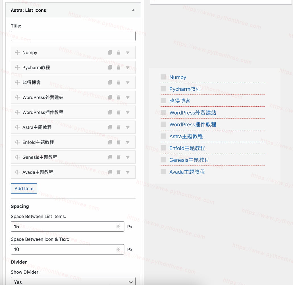Delete the Numpy list item
This screenshot has width=293, height=285.
[119, 52]
